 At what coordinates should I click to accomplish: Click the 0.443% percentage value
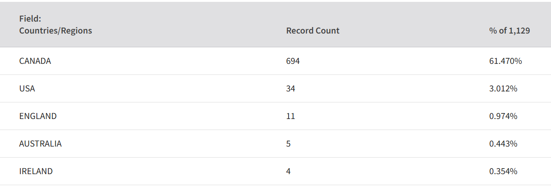click(503, 144)
